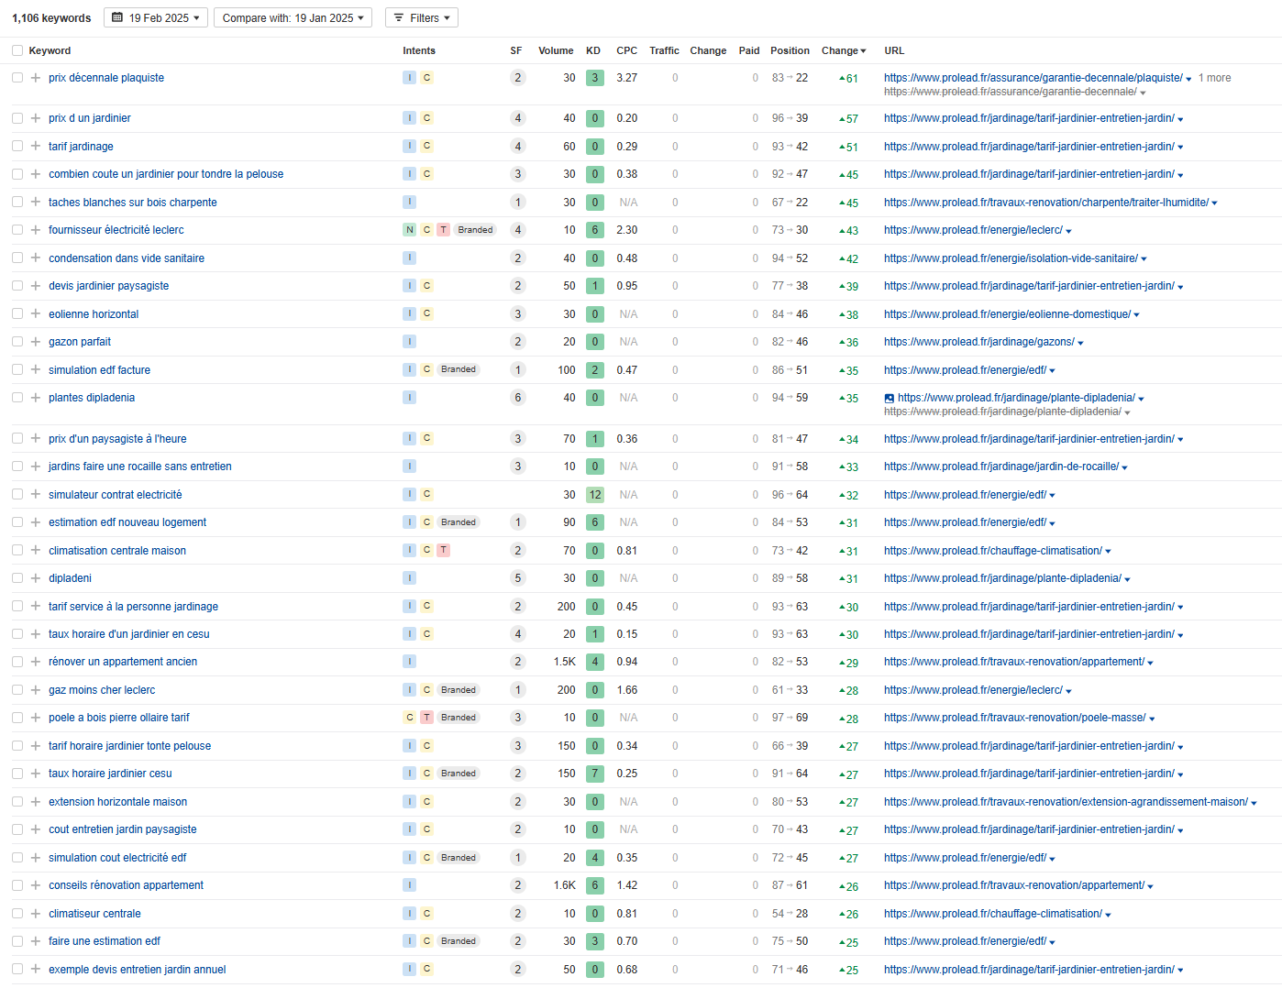Check the box for 'prix d un jardinier'
This screenshot has width=1282, height=988.
(x=17, y=118)
